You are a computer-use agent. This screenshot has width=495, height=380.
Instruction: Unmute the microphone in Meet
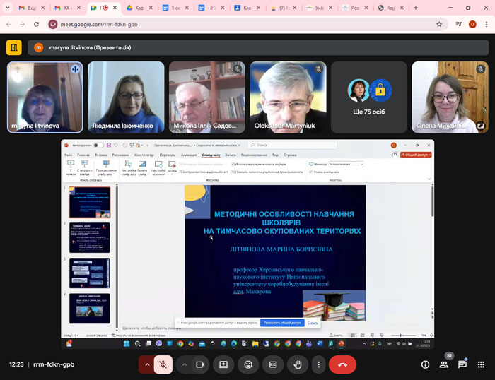click(x=163, y=364)
